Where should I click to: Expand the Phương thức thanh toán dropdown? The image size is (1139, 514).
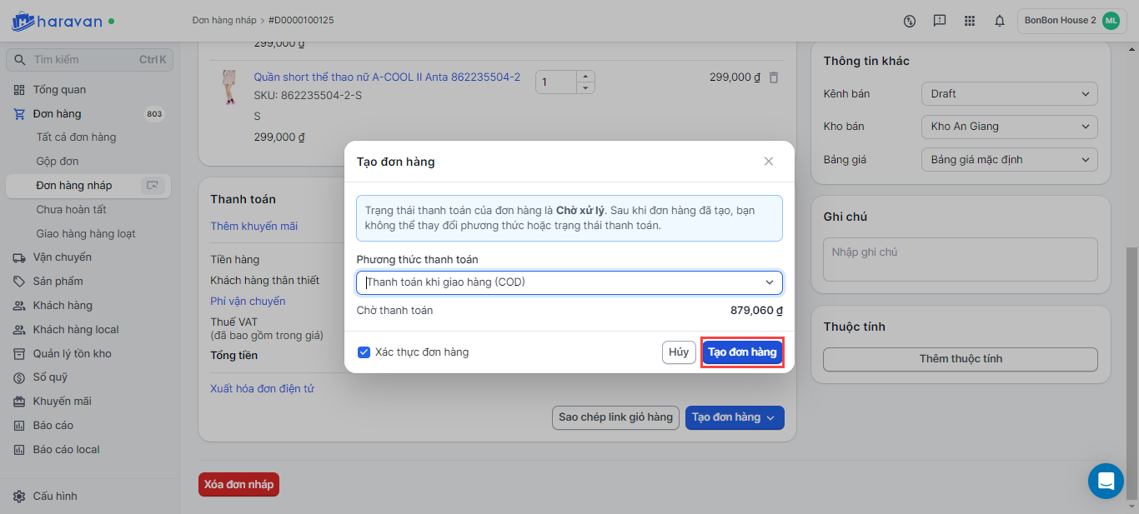[569, 282]
